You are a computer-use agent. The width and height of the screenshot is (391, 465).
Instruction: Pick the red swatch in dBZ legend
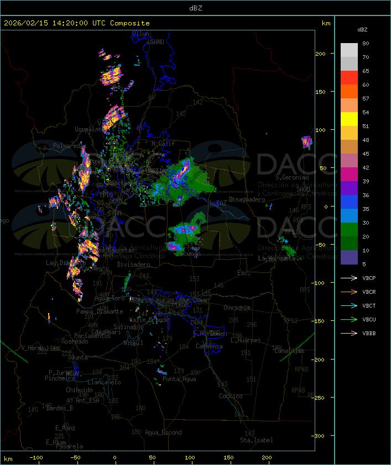349,78
